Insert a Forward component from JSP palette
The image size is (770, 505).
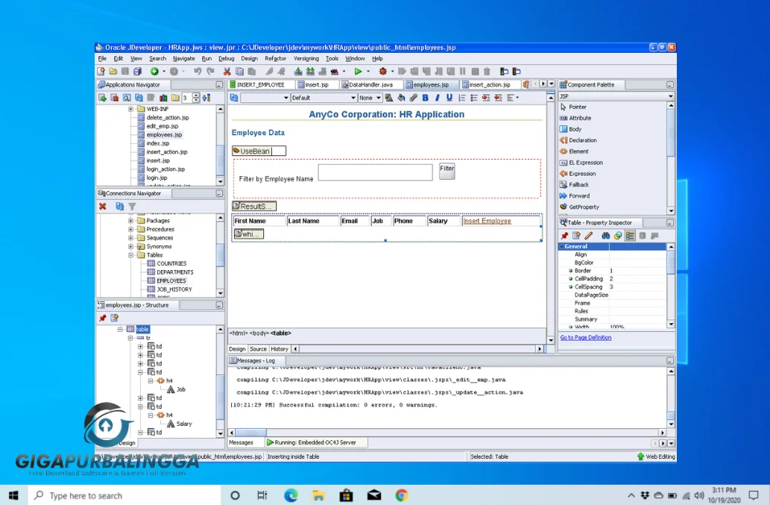581,195
